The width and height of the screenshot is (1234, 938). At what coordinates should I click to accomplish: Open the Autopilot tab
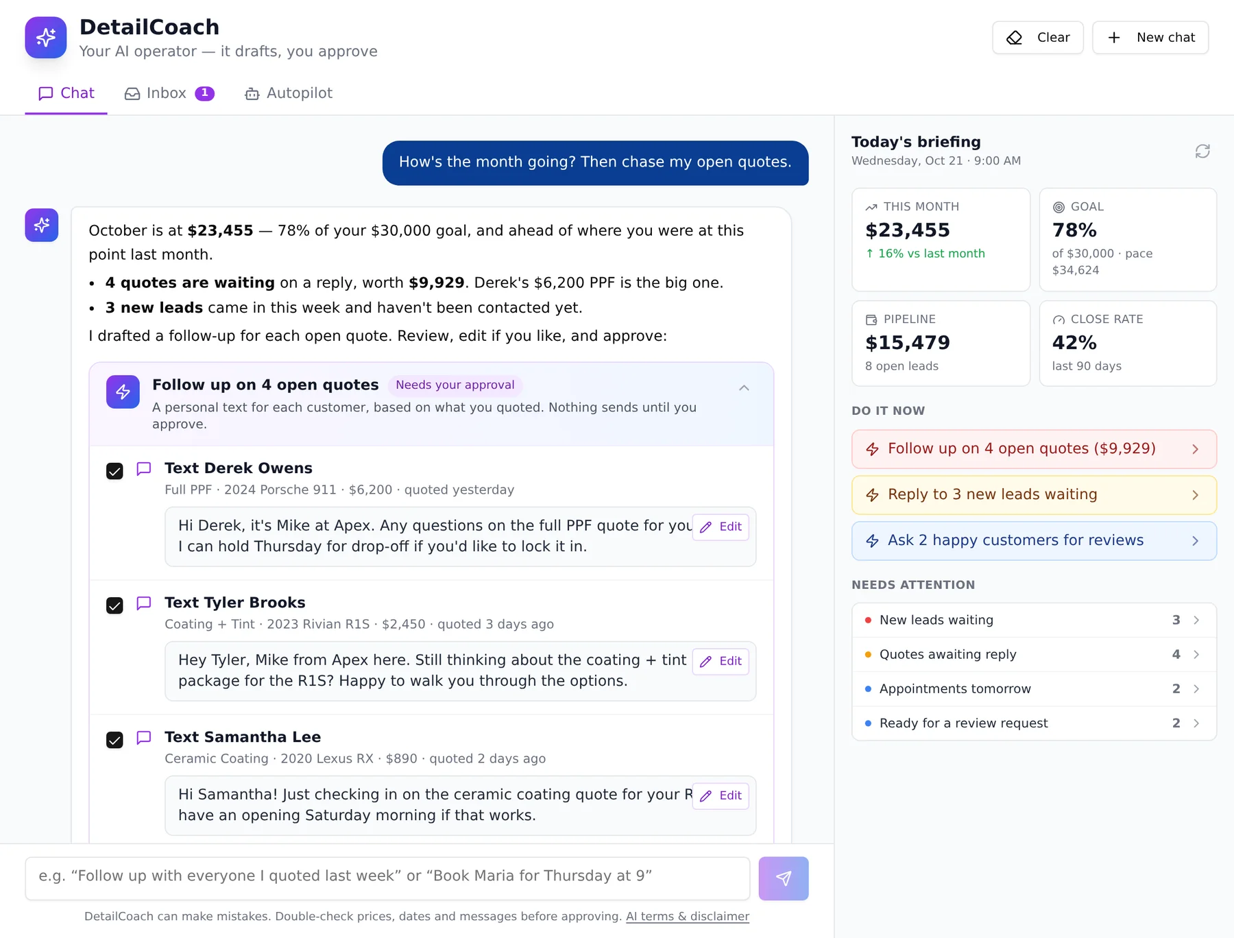click(289, 93)
